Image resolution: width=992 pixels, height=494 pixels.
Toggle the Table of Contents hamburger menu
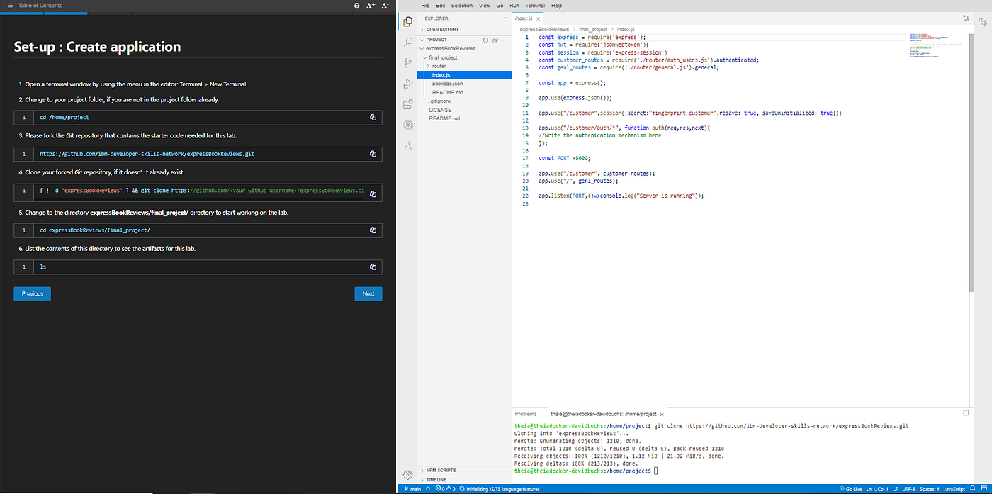click(x=10, y=6)
